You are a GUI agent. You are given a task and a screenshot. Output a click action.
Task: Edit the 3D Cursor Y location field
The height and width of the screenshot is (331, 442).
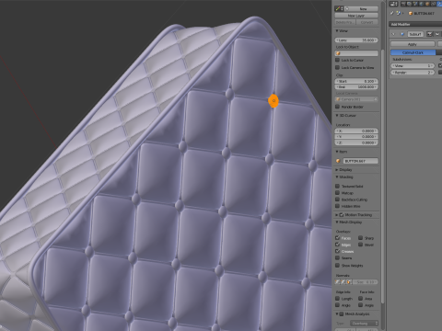pos(356,137)
